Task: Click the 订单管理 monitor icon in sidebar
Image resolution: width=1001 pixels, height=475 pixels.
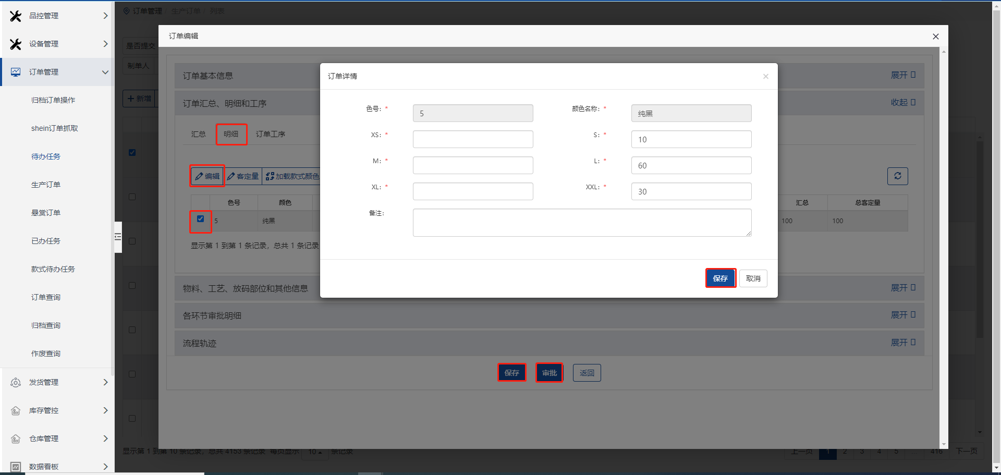Action: 16,72
